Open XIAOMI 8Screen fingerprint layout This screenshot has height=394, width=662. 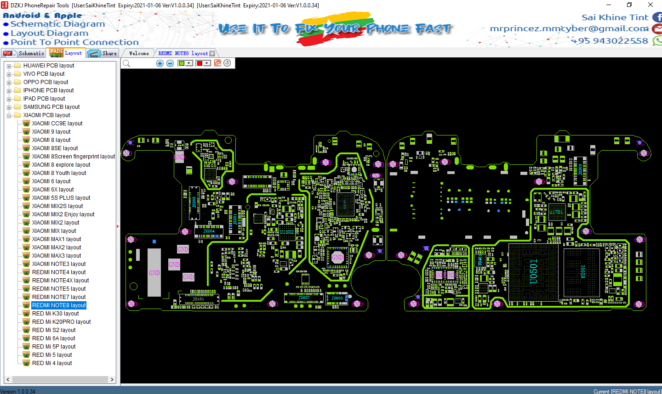tap(74, 157)
